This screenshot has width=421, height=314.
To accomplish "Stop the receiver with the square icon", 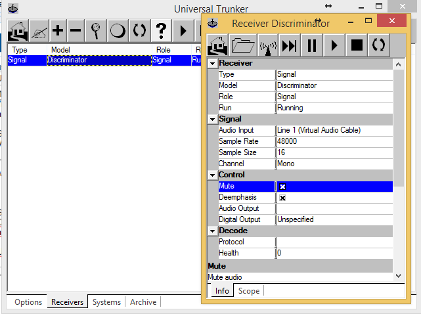I will click(357, 45).
